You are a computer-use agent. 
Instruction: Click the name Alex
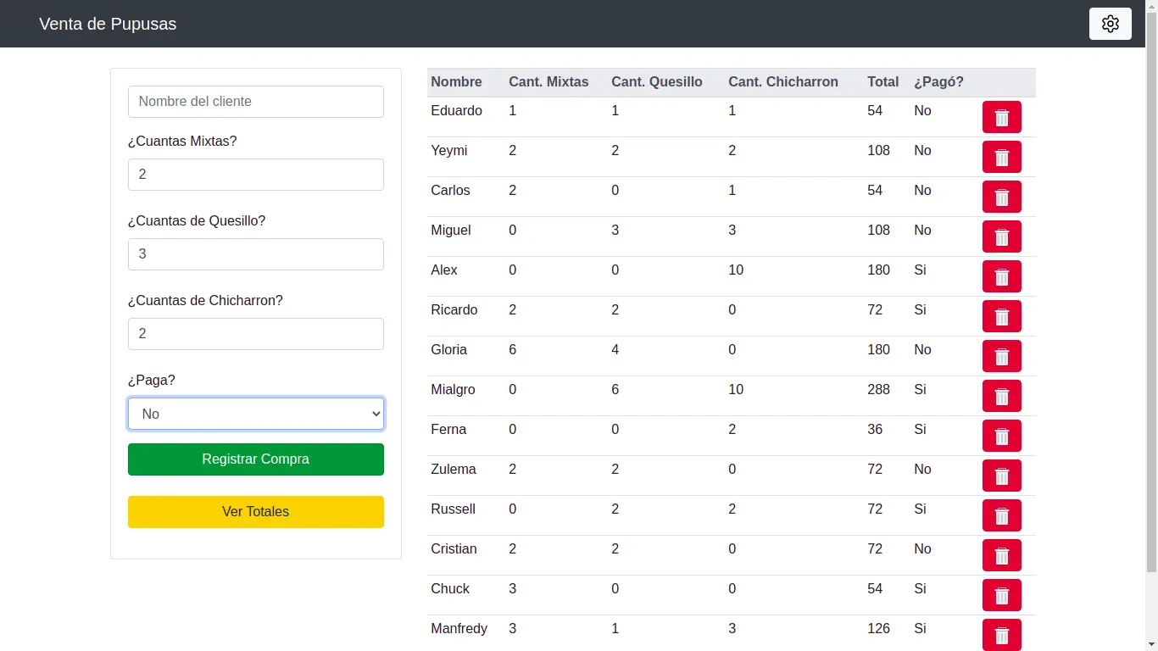pos(444,270)
